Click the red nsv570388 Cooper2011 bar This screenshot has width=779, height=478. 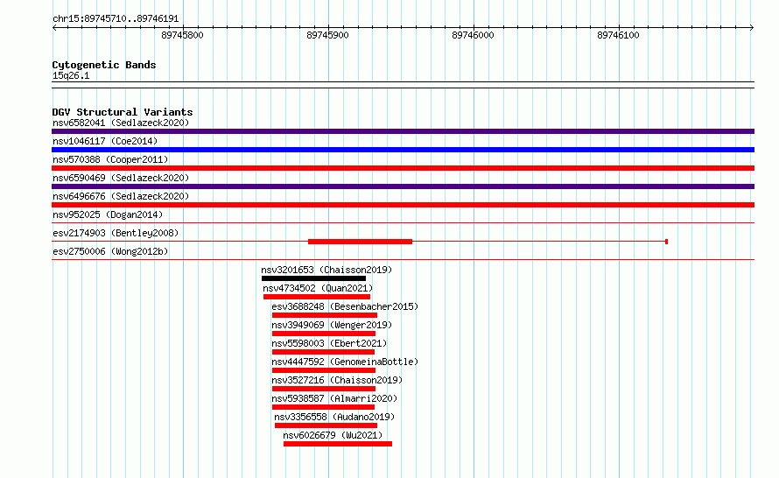(x=403, y=168)
